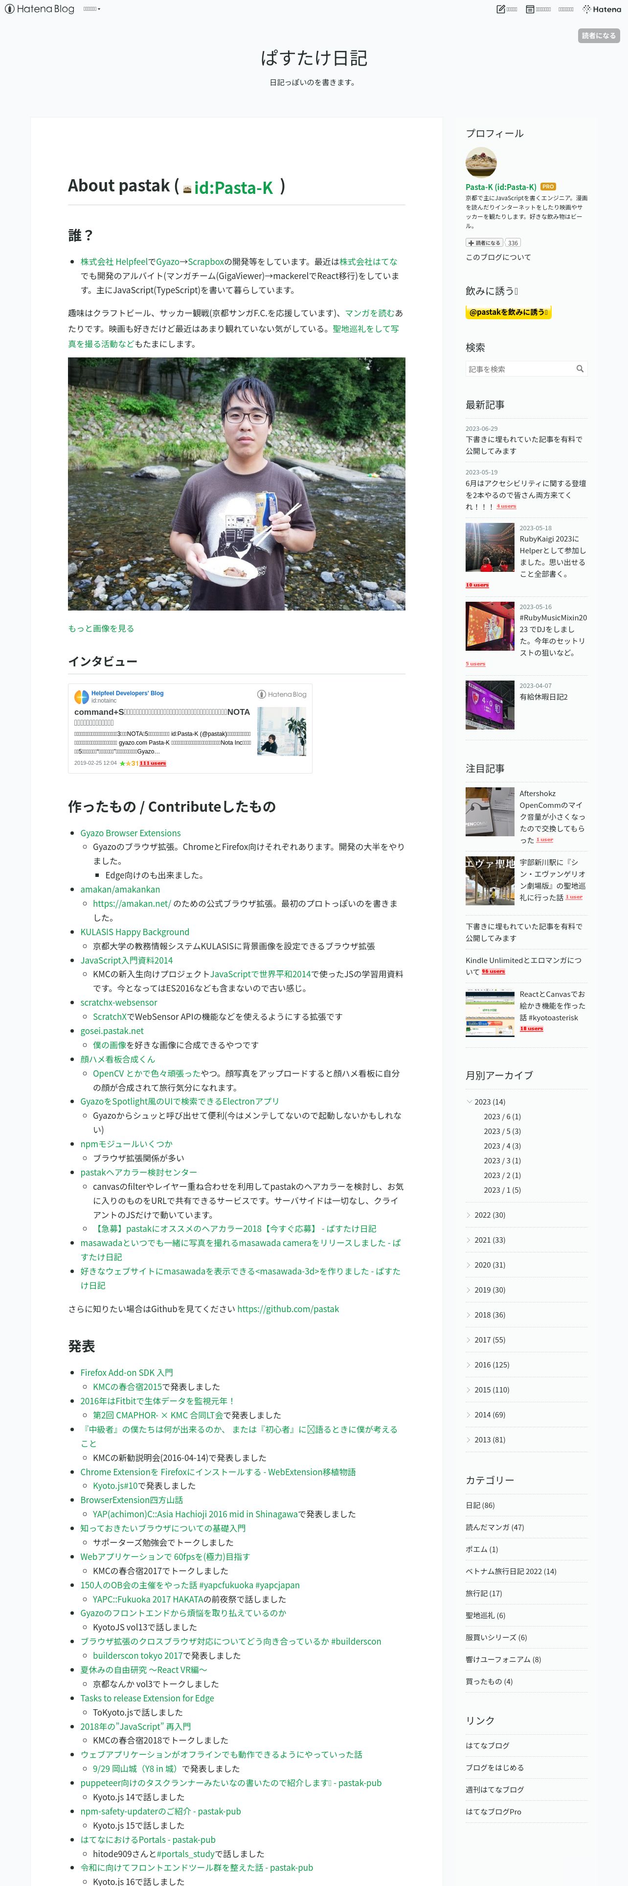
Task: Open the amakan/amakankan link
Action: (x=120, y=889)
